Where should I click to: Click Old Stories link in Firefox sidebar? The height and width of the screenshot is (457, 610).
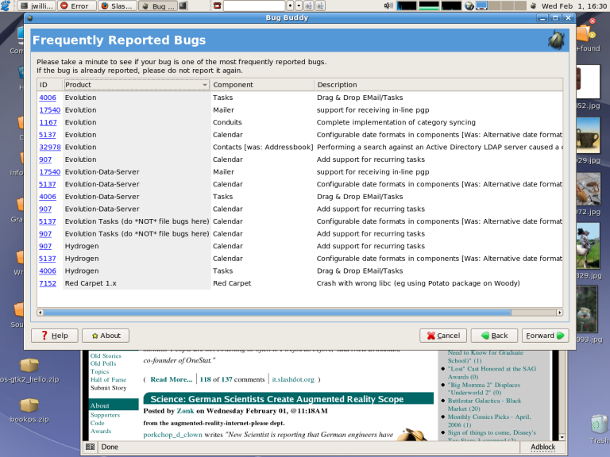(106, 356)
